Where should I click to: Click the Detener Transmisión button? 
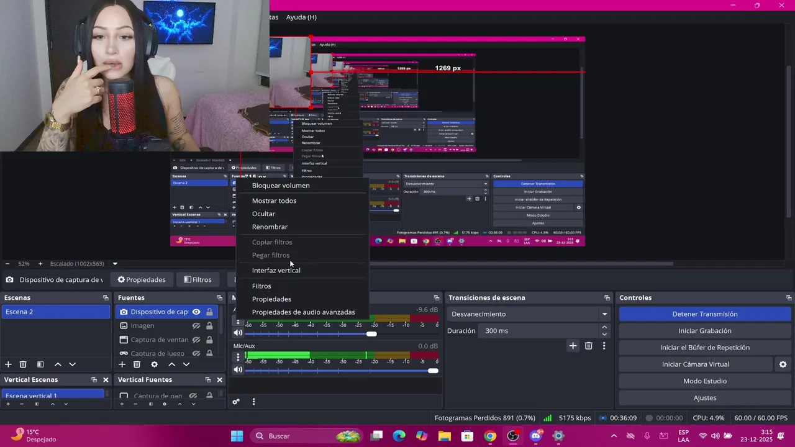705,314
